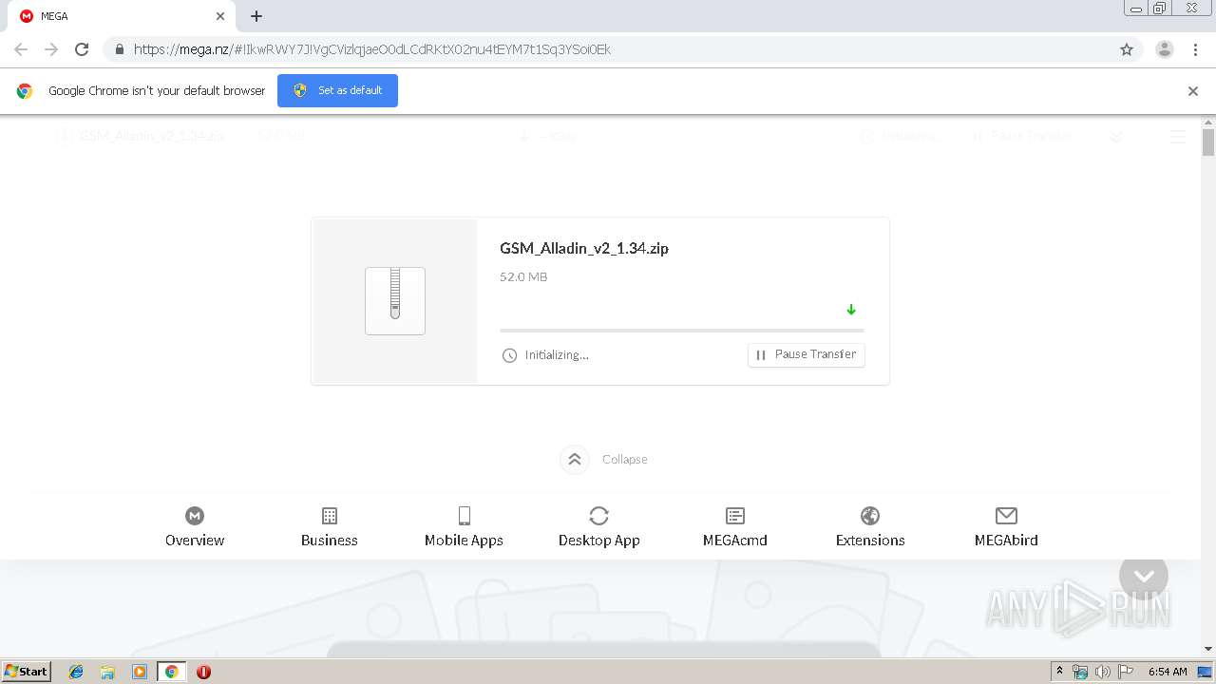The width and height of the screenshot is (1216, 684).
Task: Open the Business section icon
Action: tap(330, 516)
